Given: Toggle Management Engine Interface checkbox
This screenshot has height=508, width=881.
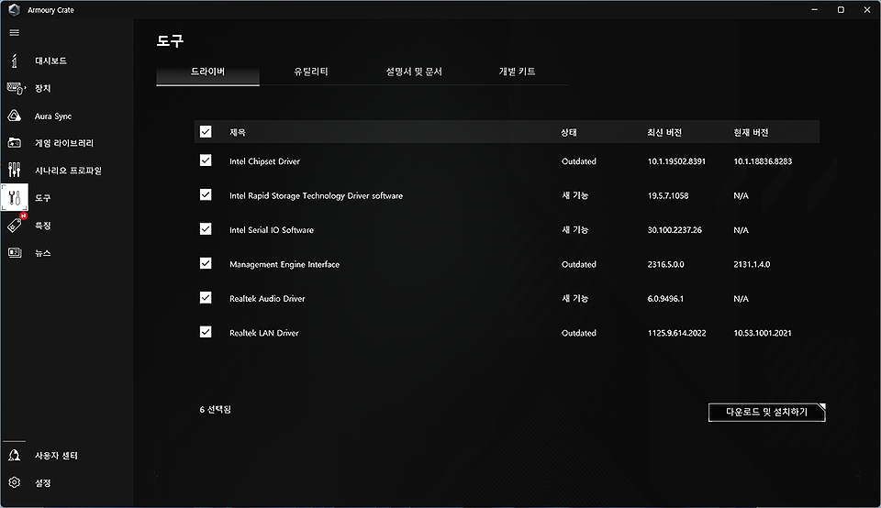Looking at the screenshot, I should point(206,264).
